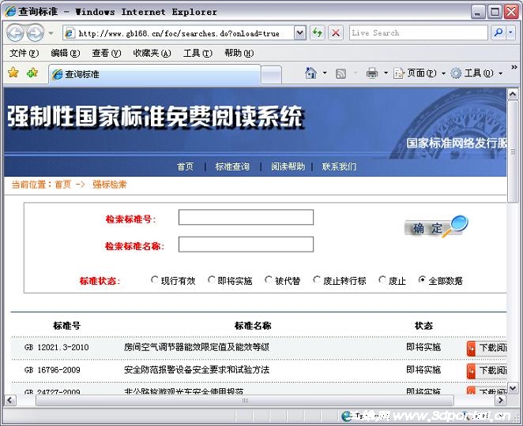The width and height of the screenshot is (523, 426).
Task: Click the Live Search magnifier icon
Action: coord(499,32)
